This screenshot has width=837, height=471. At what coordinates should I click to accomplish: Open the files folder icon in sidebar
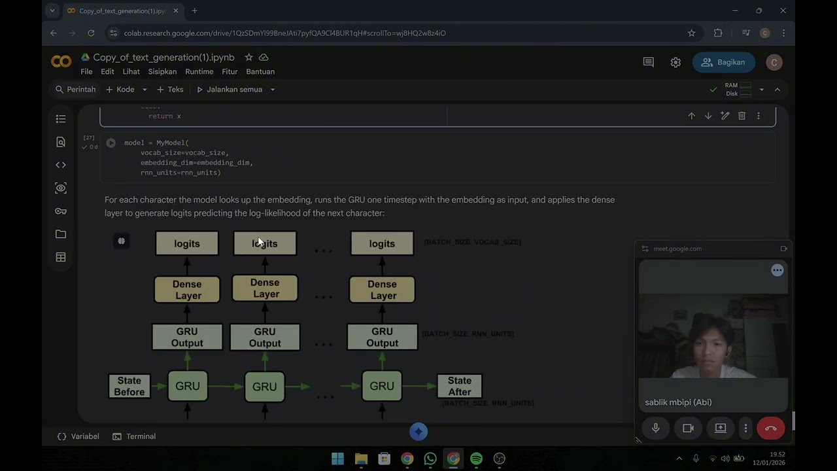click(x=61, y=234)
